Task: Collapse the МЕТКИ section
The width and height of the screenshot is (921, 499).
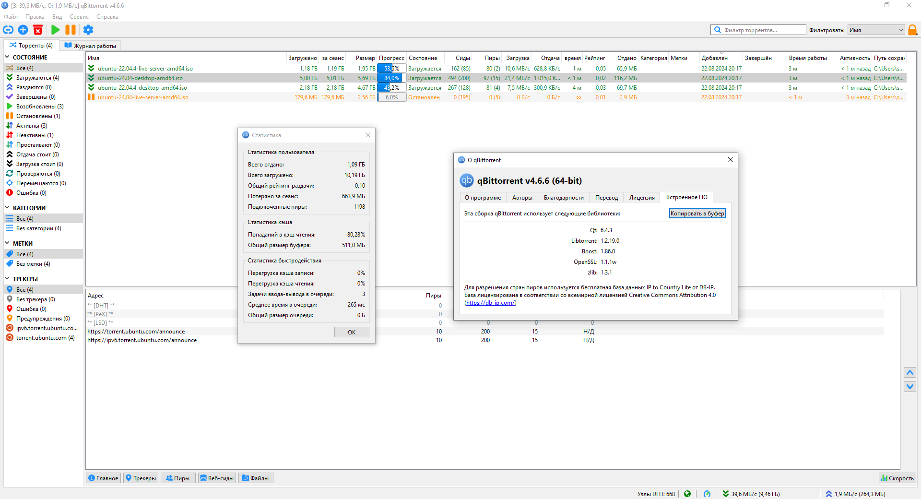Action: point(7,243)
